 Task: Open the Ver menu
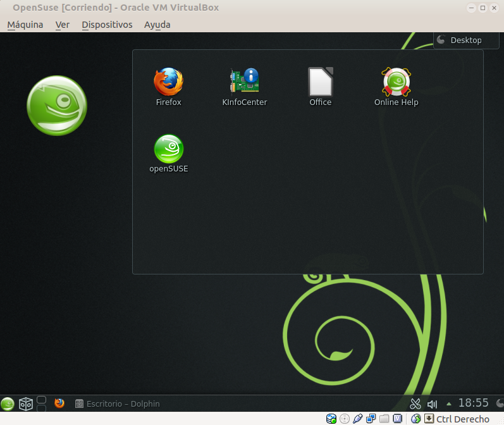click(62, 25)
